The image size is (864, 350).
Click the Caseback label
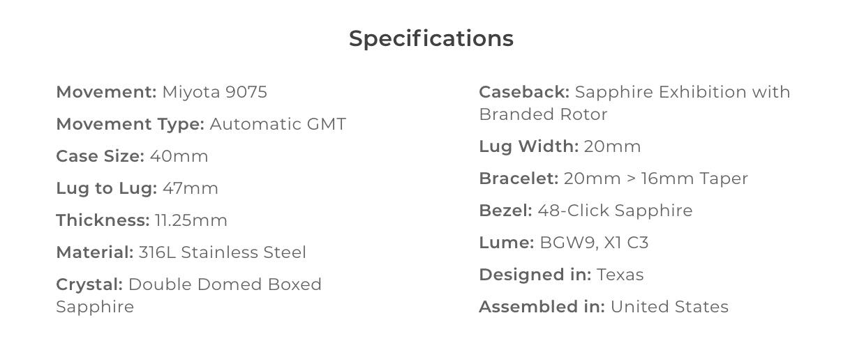[524, 92]
